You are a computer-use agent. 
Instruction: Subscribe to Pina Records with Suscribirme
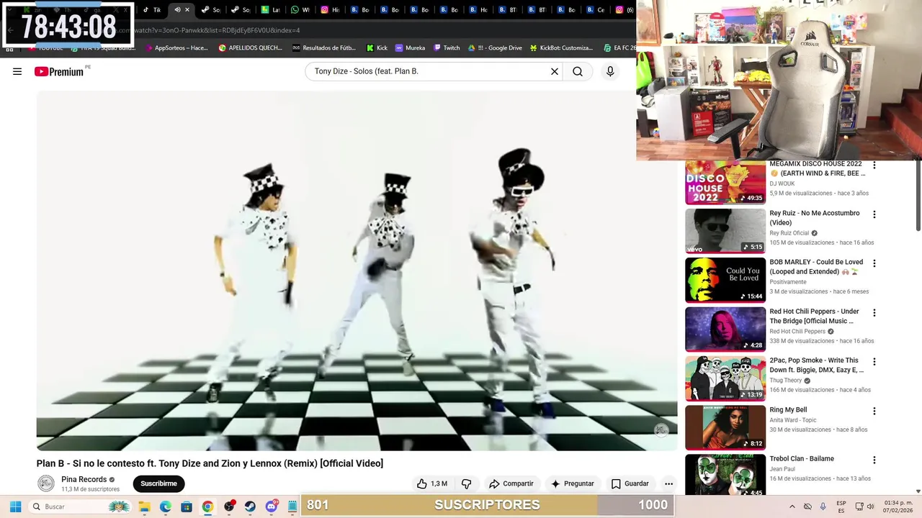(x=158, y=483)
